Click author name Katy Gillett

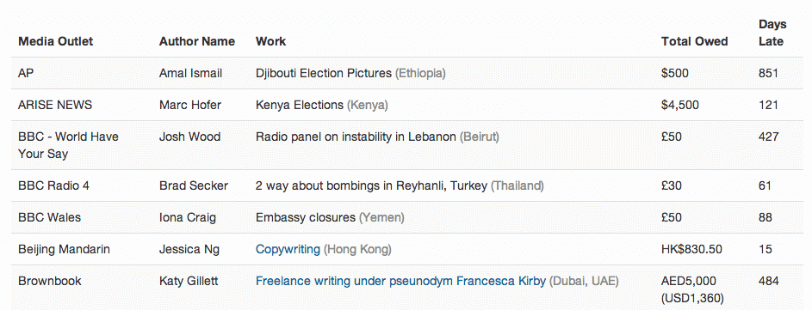(189, 282)
